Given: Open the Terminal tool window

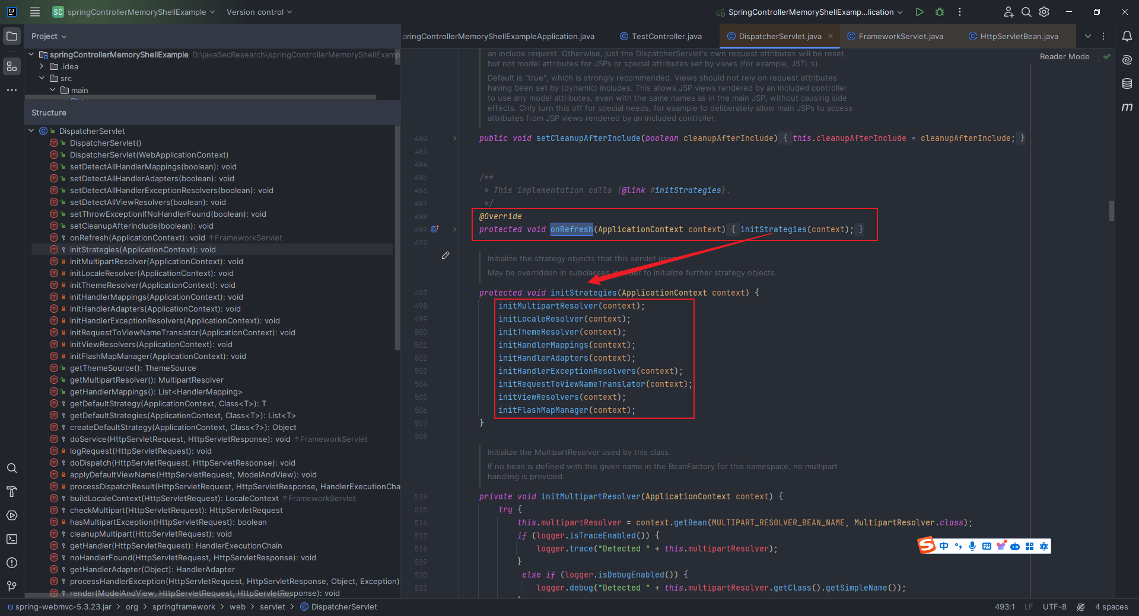Looking at the screenshot, I should click(12, 539).
